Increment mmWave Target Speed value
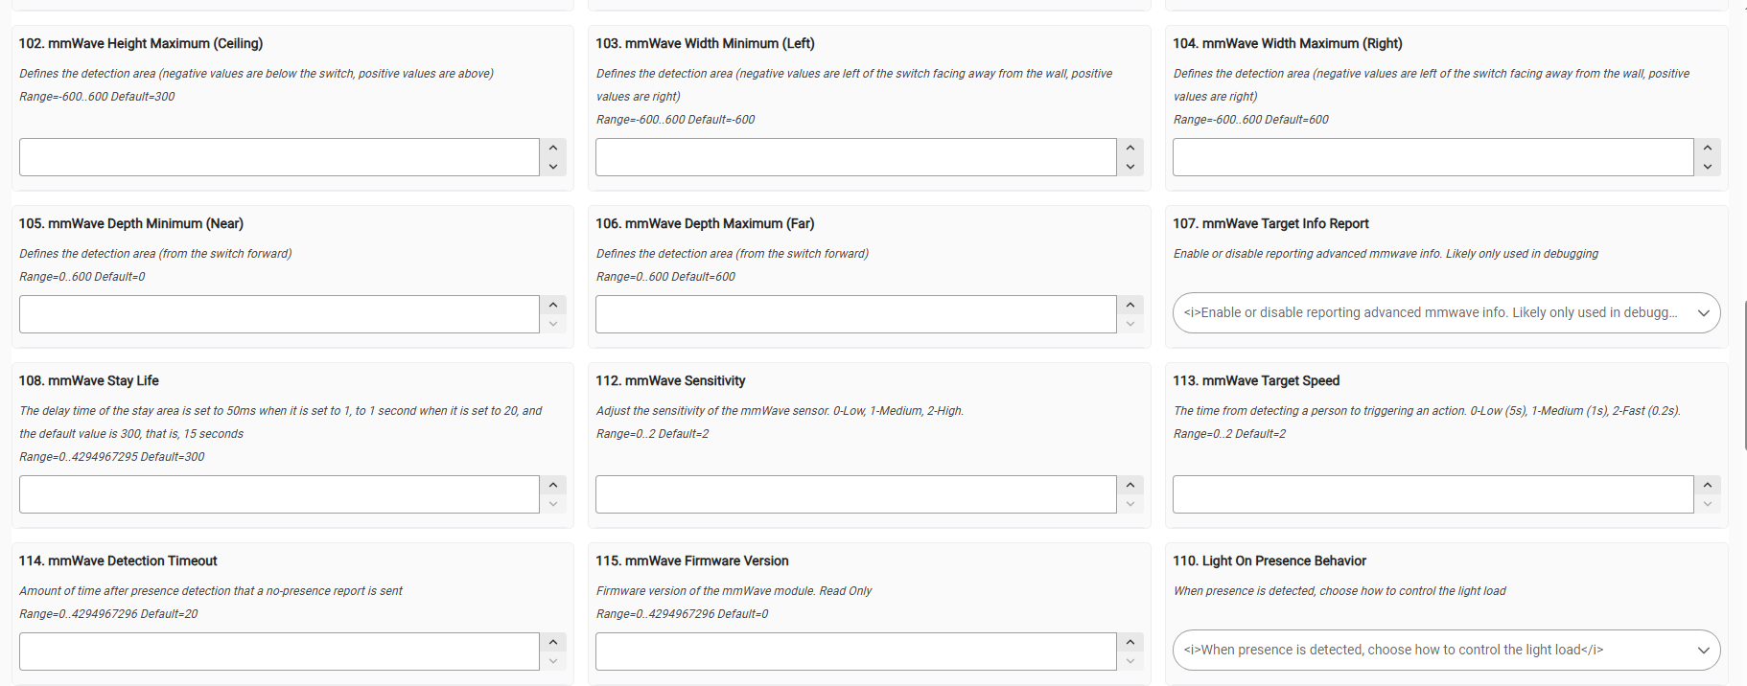 1708,485
